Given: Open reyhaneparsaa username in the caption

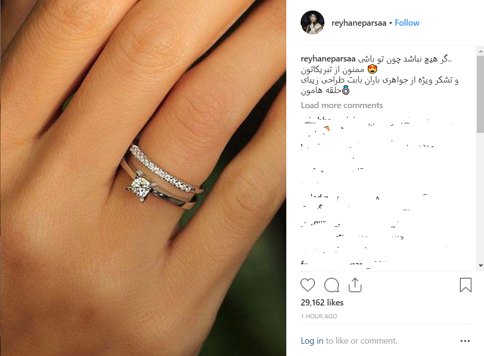Looking at the screenshot, I should (328, 59).
